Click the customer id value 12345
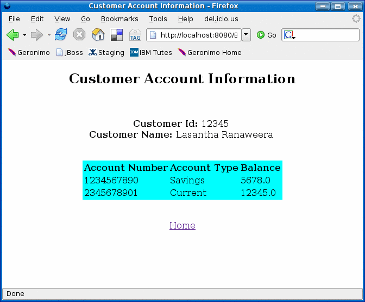 click(x=215, y=124)
